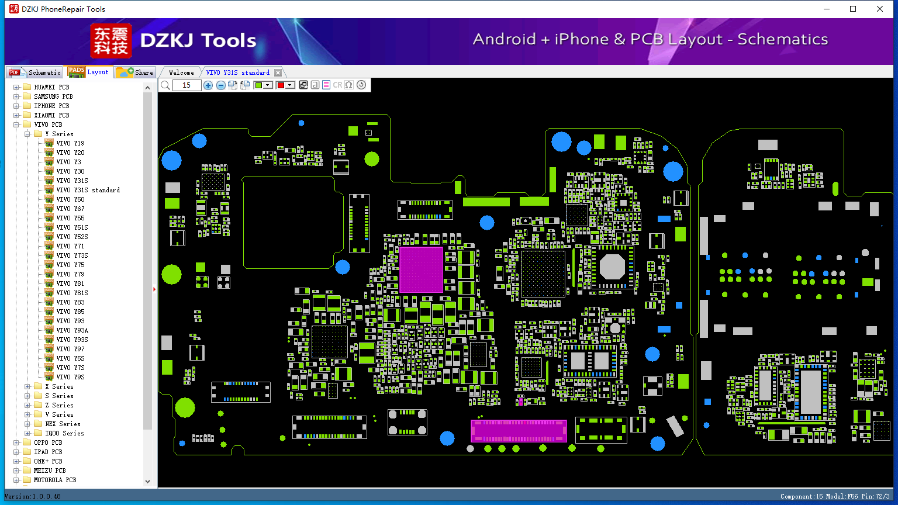Collapse the Y Series subfolder
Image resolution: width=898 pixels, height=505 pixels.
click(27, 134)
